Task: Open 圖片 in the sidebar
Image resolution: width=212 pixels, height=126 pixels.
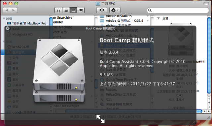Action: pos(13,74)
